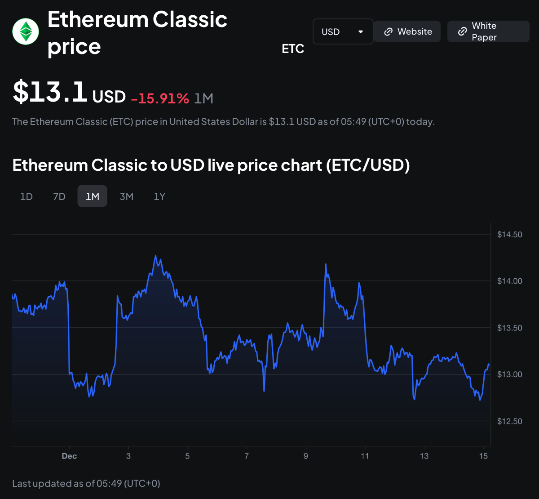Click the ETC ticker symbol label
This screenshot has width=539, height=499.
point(293,49)
